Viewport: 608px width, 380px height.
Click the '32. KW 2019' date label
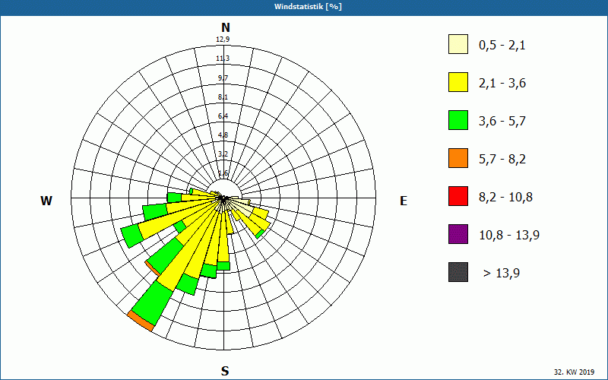(574, 372)
